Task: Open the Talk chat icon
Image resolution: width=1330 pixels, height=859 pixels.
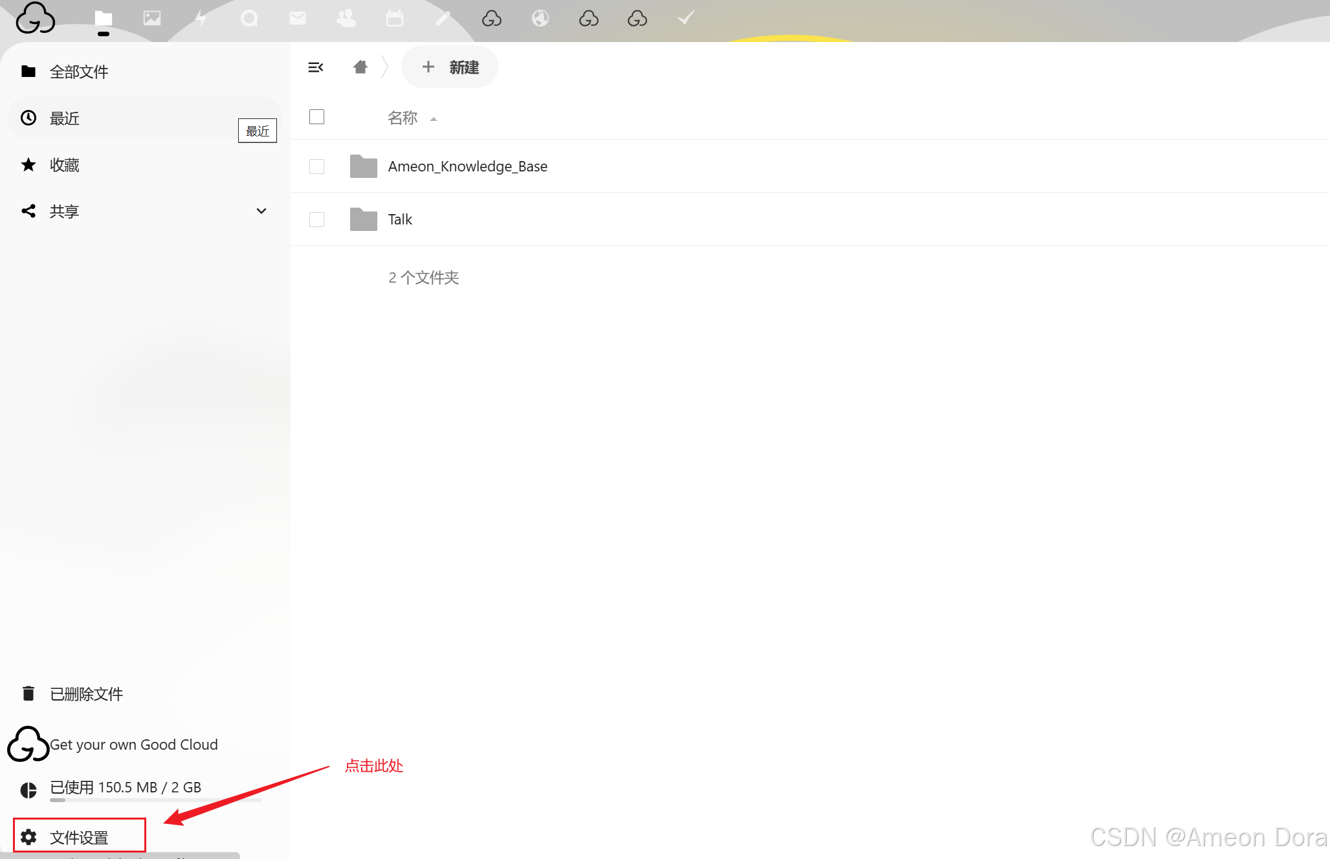Action: pyautogui.click(x=249, y=18)
